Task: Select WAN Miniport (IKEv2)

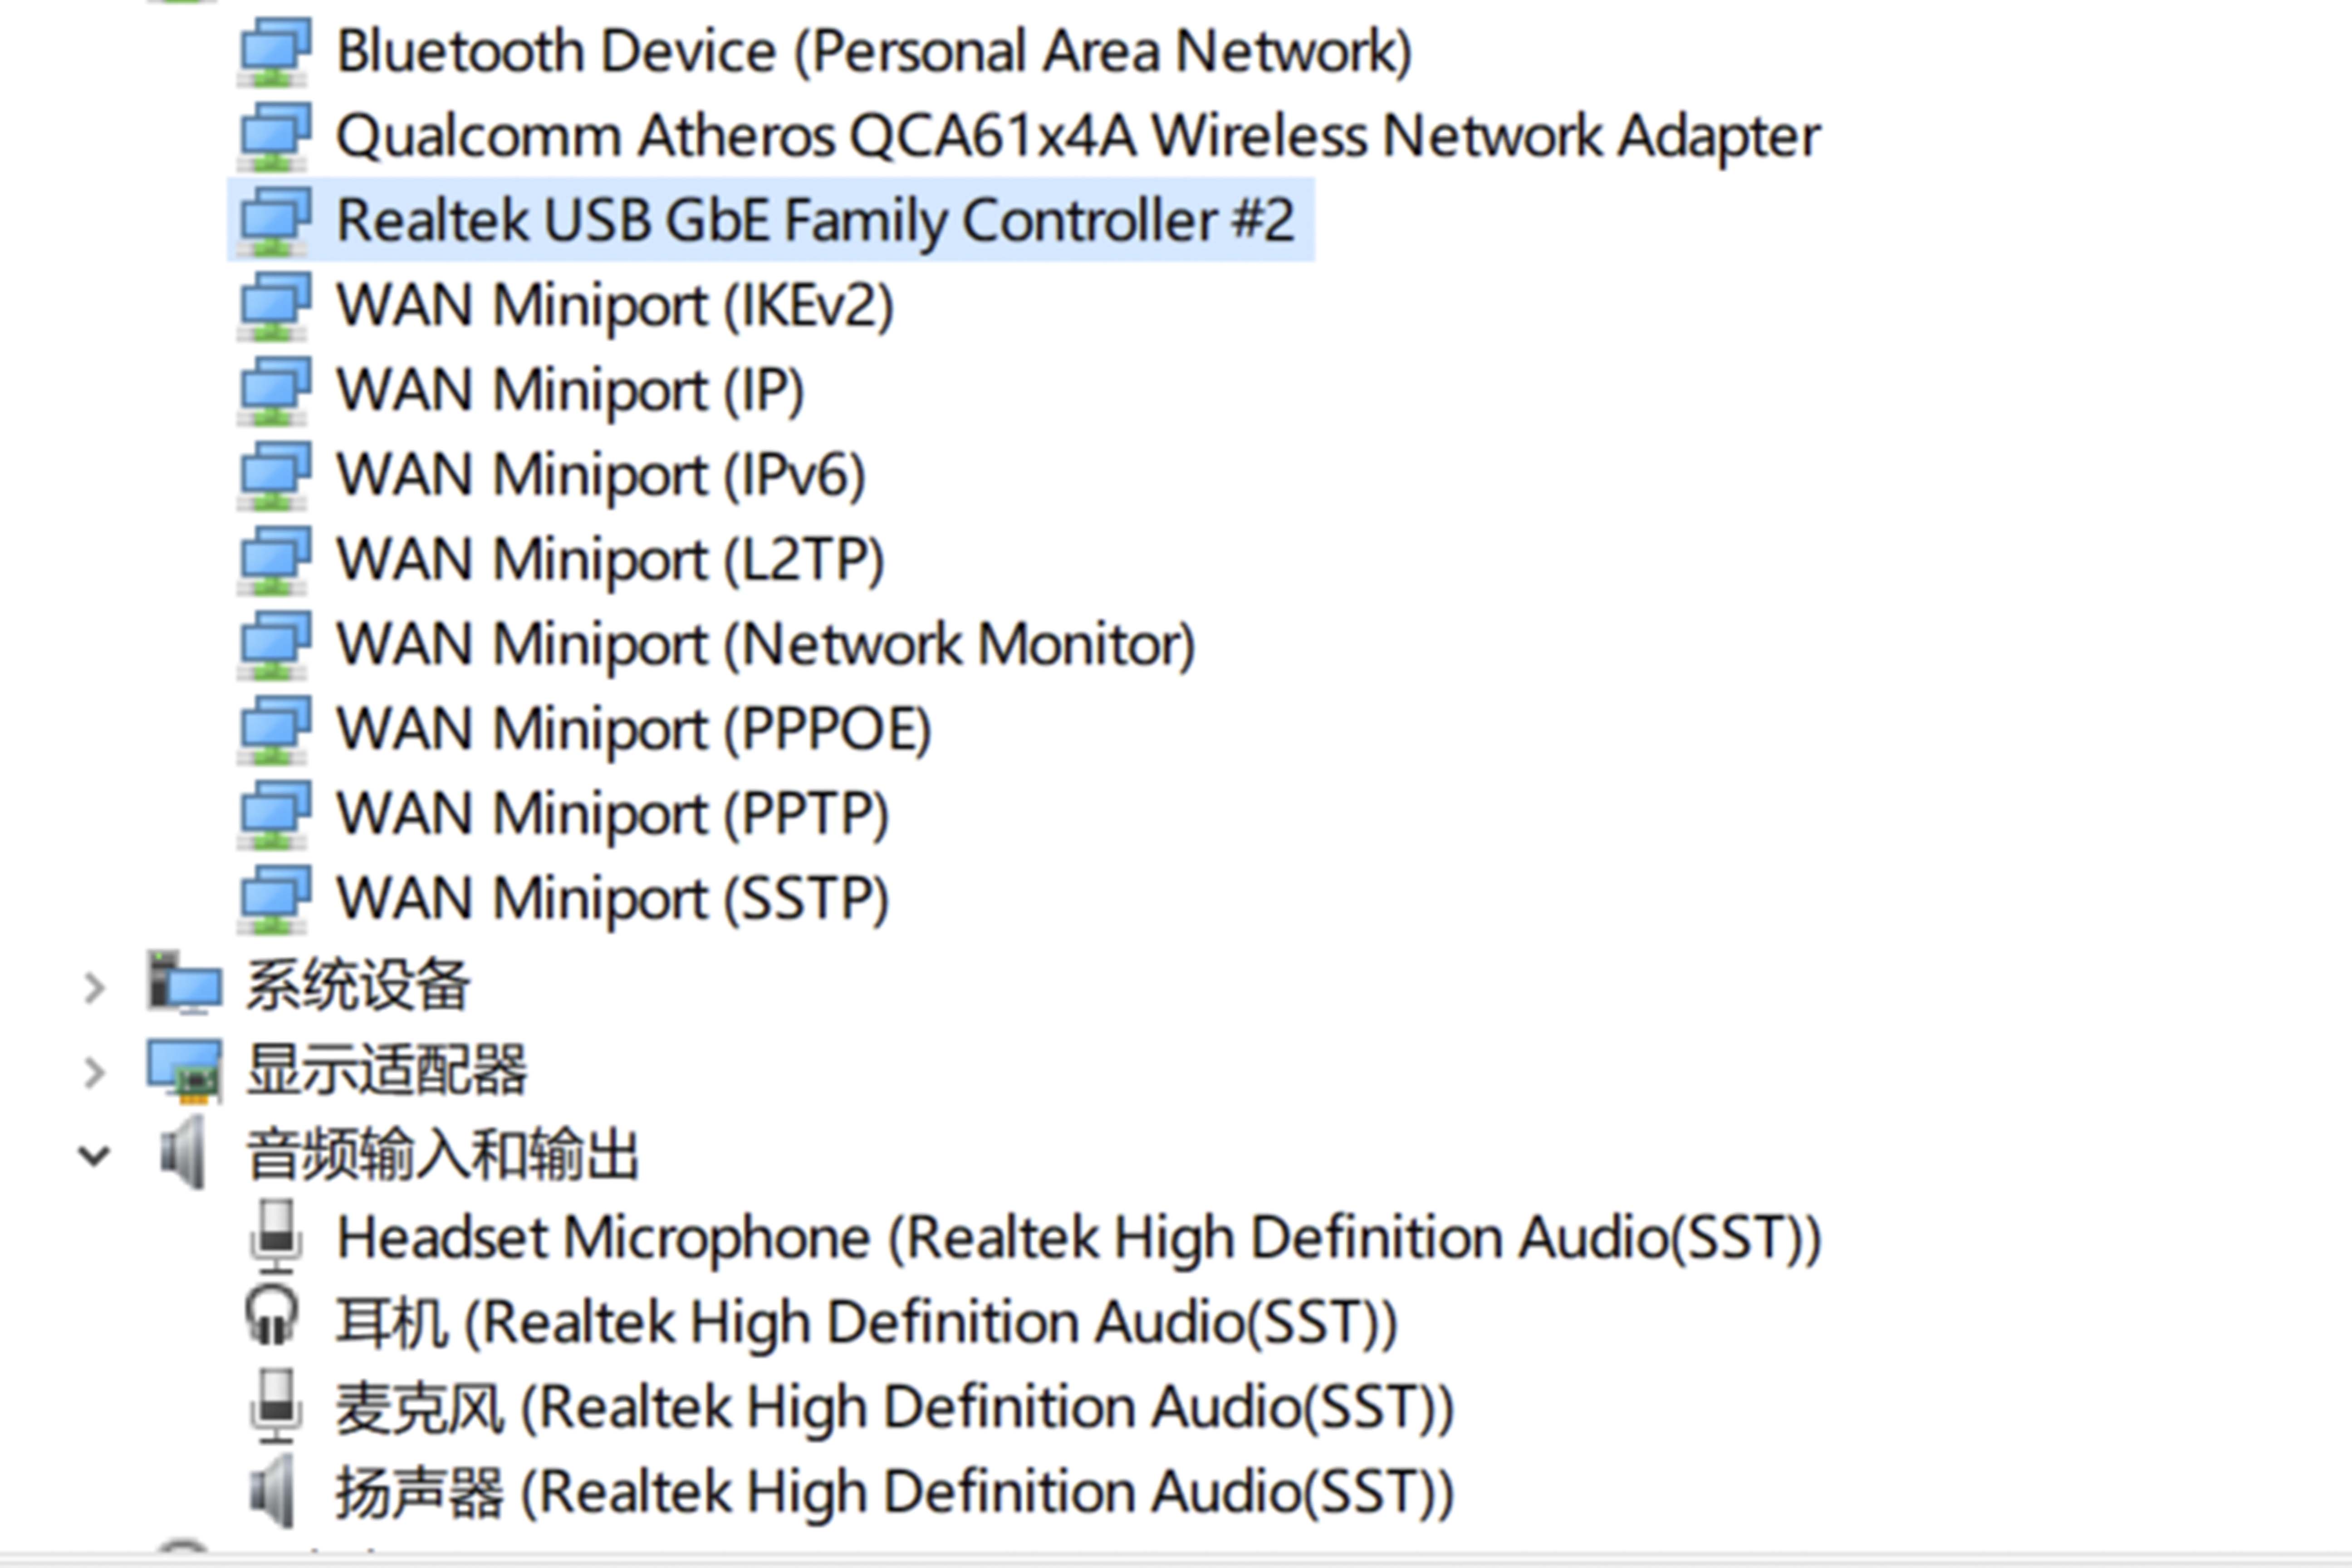Action: (614, 306)
